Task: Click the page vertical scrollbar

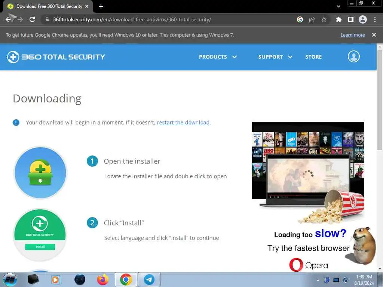Action: coord(380,100)
